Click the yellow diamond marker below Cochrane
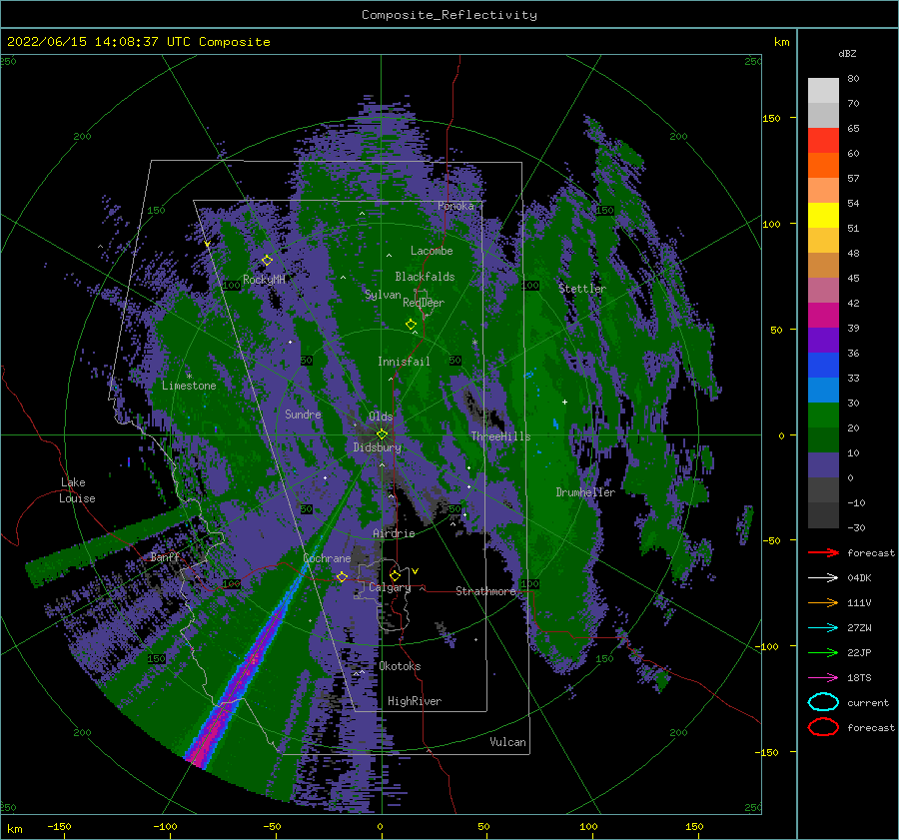 click(x=343, y=576)
